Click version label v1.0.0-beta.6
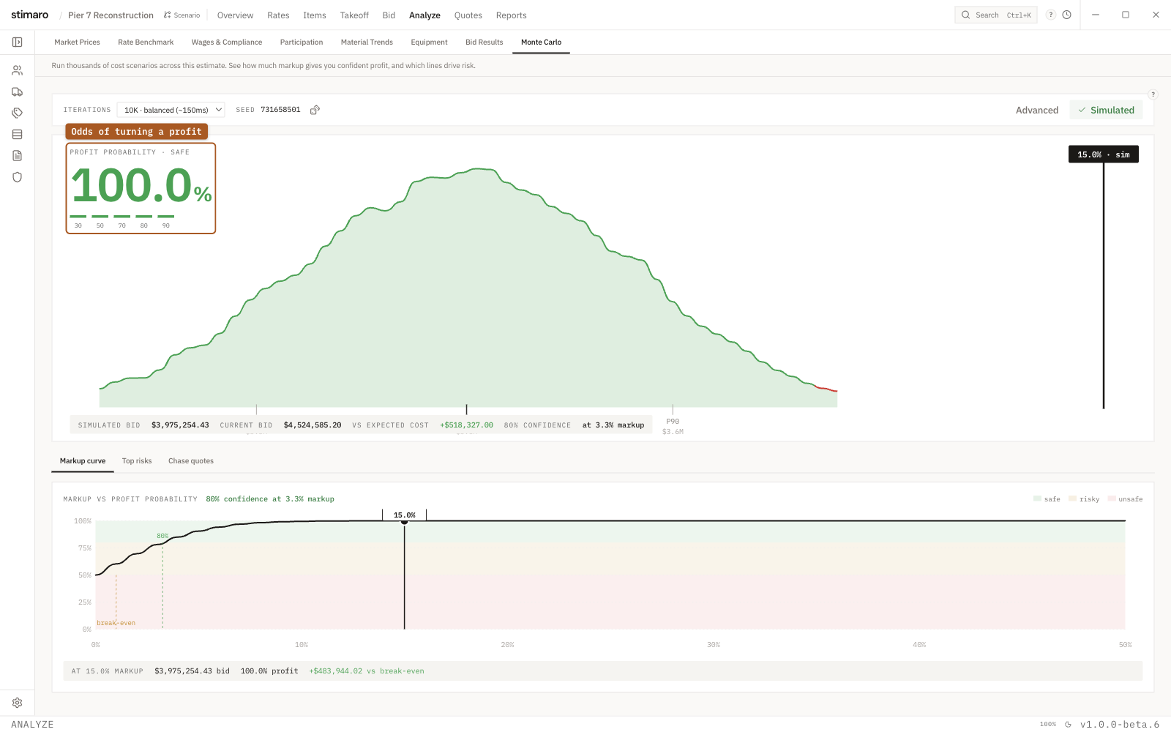 pos(1120,725)
